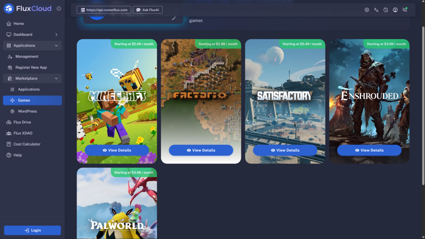The width and height of the screenshot is (425, 239).
Task: Click 'Starting at $5.49 / month' badge
Action: click(302, 44)
